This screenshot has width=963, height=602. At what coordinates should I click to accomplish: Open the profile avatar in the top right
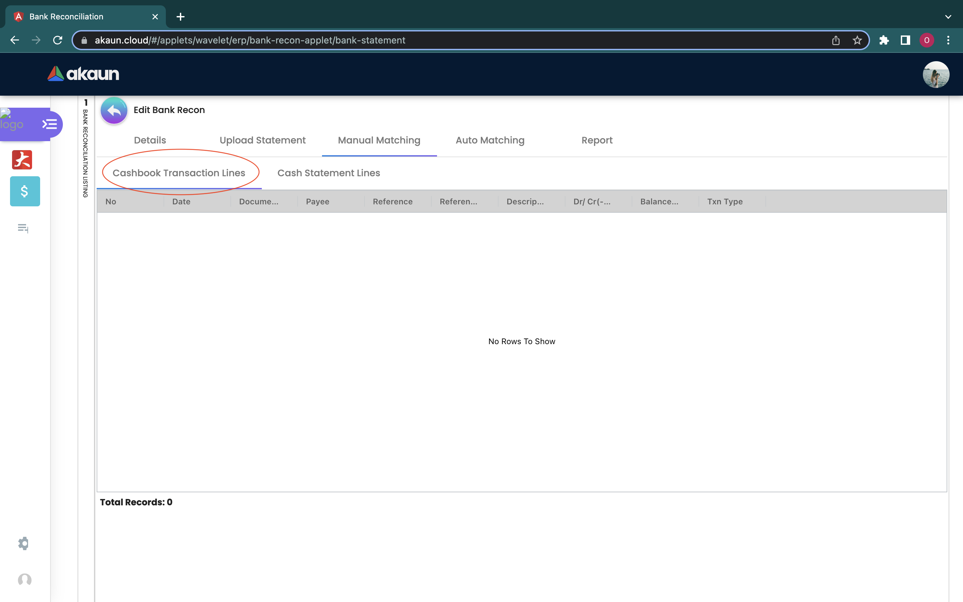[936, 75]
